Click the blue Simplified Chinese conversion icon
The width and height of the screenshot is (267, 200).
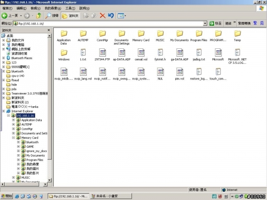pyautogui.click(x=262, y=23)
